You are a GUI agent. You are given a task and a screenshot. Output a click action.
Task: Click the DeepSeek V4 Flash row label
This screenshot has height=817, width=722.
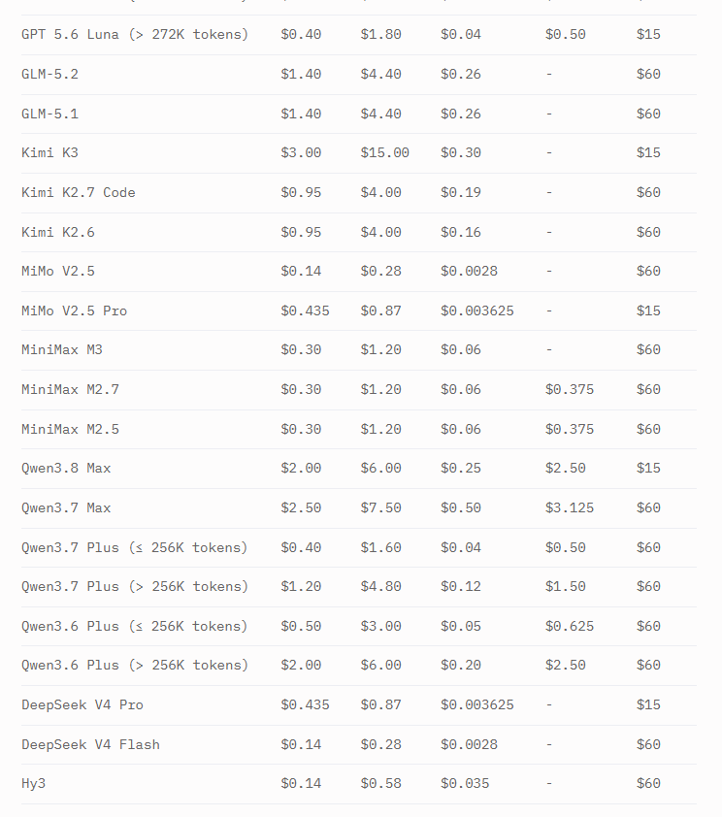coord(90,744)
